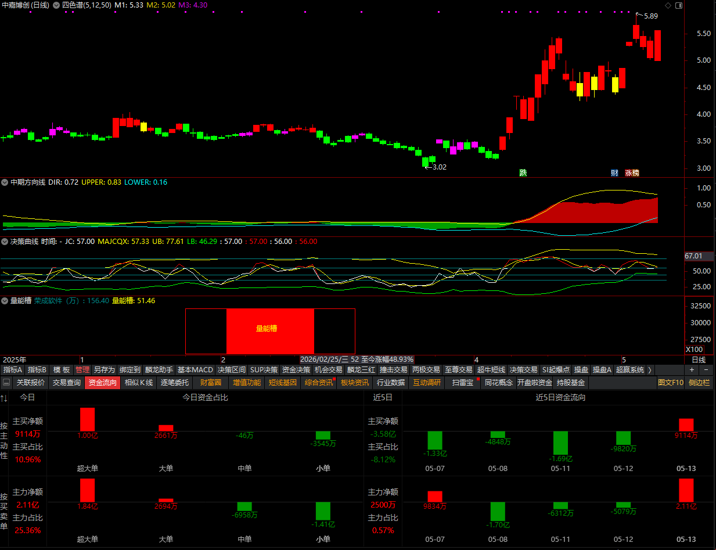Show more indicator tabs via chevron

click(x=650, y=369)
